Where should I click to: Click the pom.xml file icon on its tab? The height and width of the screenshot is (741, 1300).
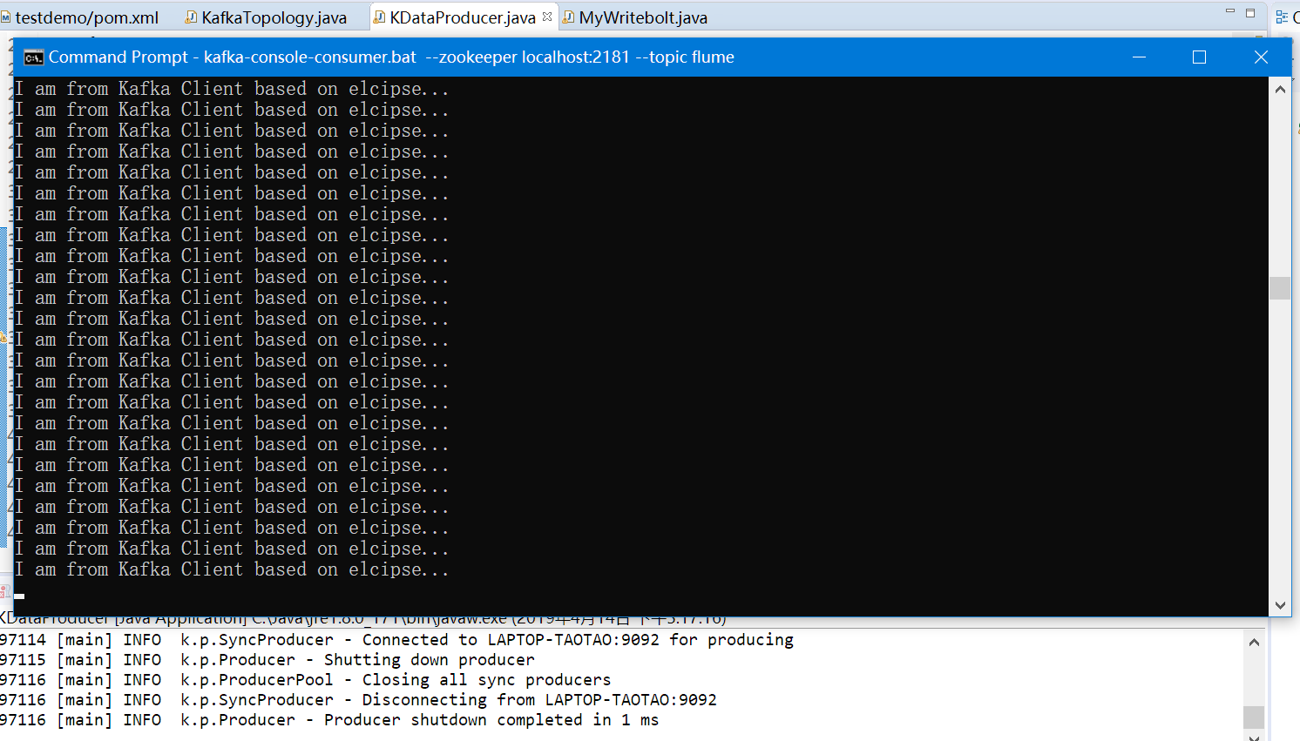5,17
